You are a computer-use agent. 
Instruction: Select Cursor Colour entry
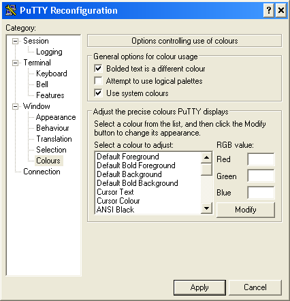[x=148, y=201]
